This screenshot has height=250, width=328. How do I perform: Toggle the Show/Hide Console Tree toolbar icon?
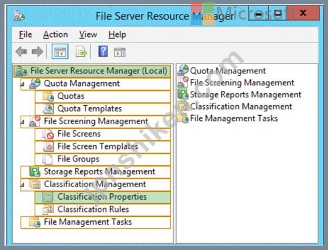coord(60,51)
